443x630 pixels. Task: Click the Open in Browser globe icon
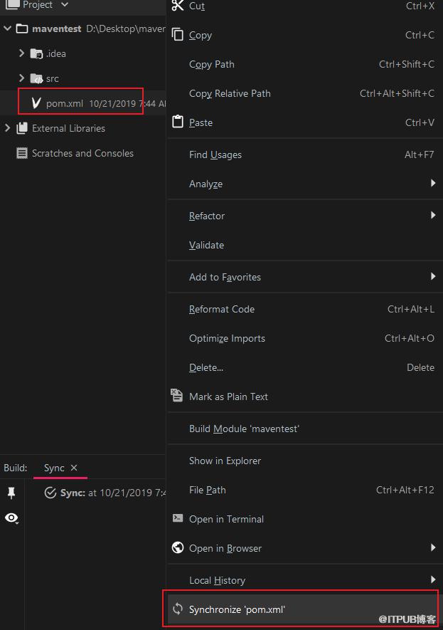177,547
